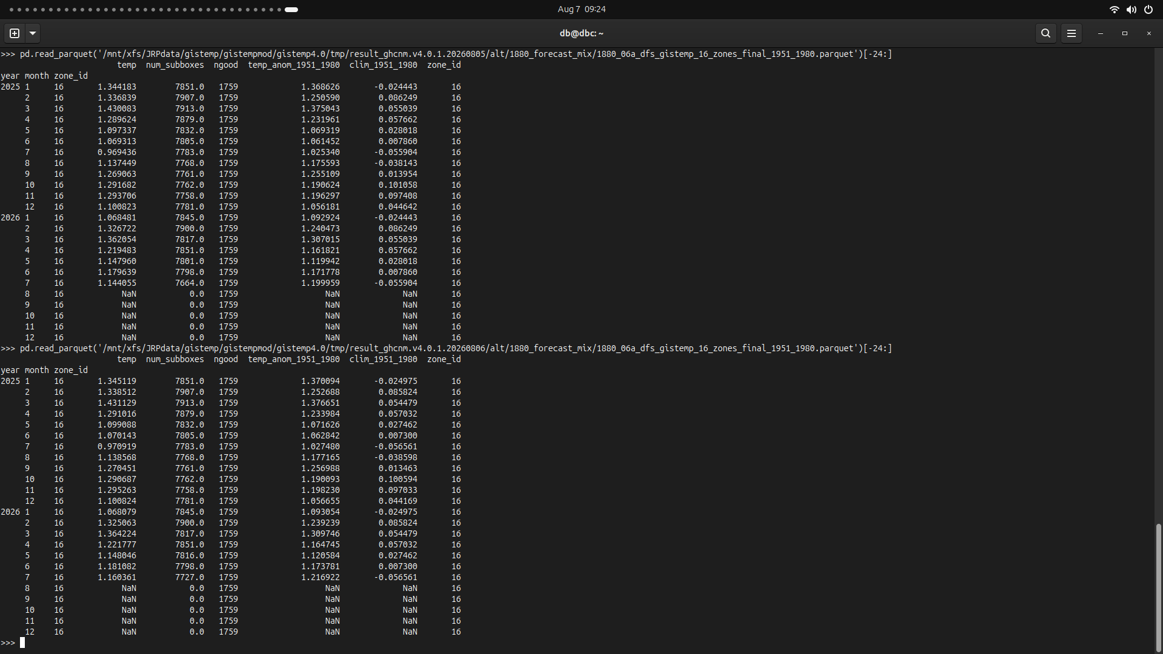Click the clim value 0.044642
1163x654 pixels.
tap(398, 206)
